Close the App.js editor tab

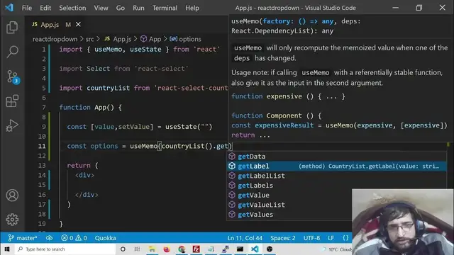coord(78,25)
